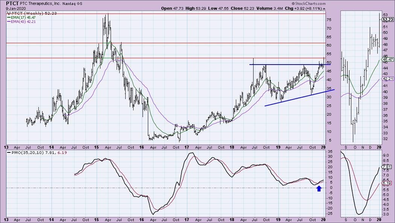This screenshot has height=223, width=395.
Task: Click the Close 52.23 header value
Action: coord(242,8)
